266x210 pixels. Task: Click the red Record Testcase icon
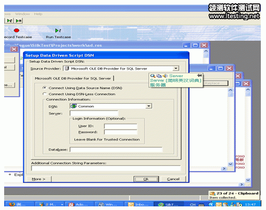click(17, 31)
